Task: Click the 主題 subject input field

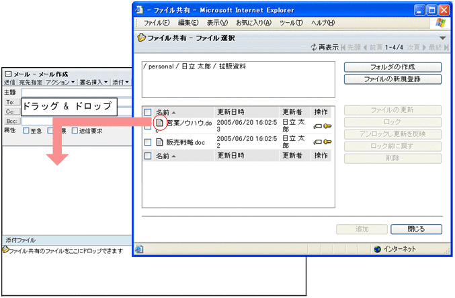Action: pos(77,93)
